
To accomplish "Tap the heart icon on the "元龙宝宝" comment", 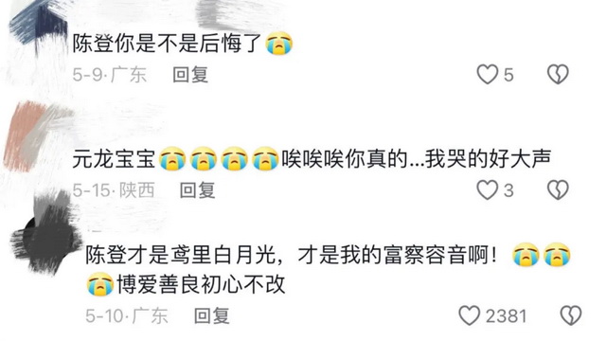I will tap(488, 189).
